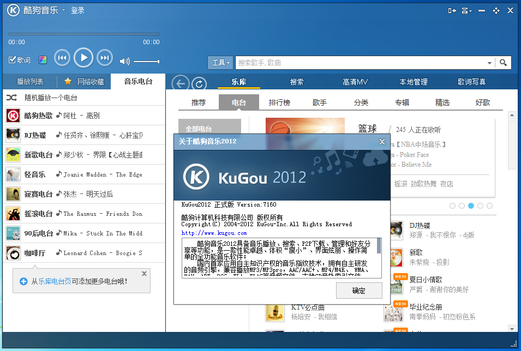Image resolution: width=521 pixels, height=351 pixels.
Task: Choose the 寂寞电台 station icon
Action: pos(13,194)
